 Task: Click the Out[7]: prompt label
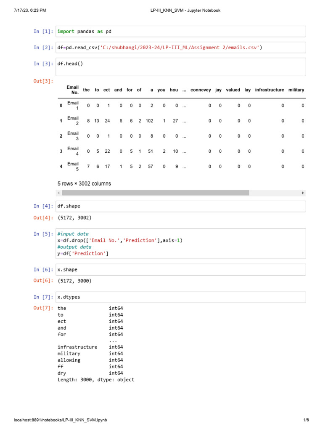coord(43,308)
